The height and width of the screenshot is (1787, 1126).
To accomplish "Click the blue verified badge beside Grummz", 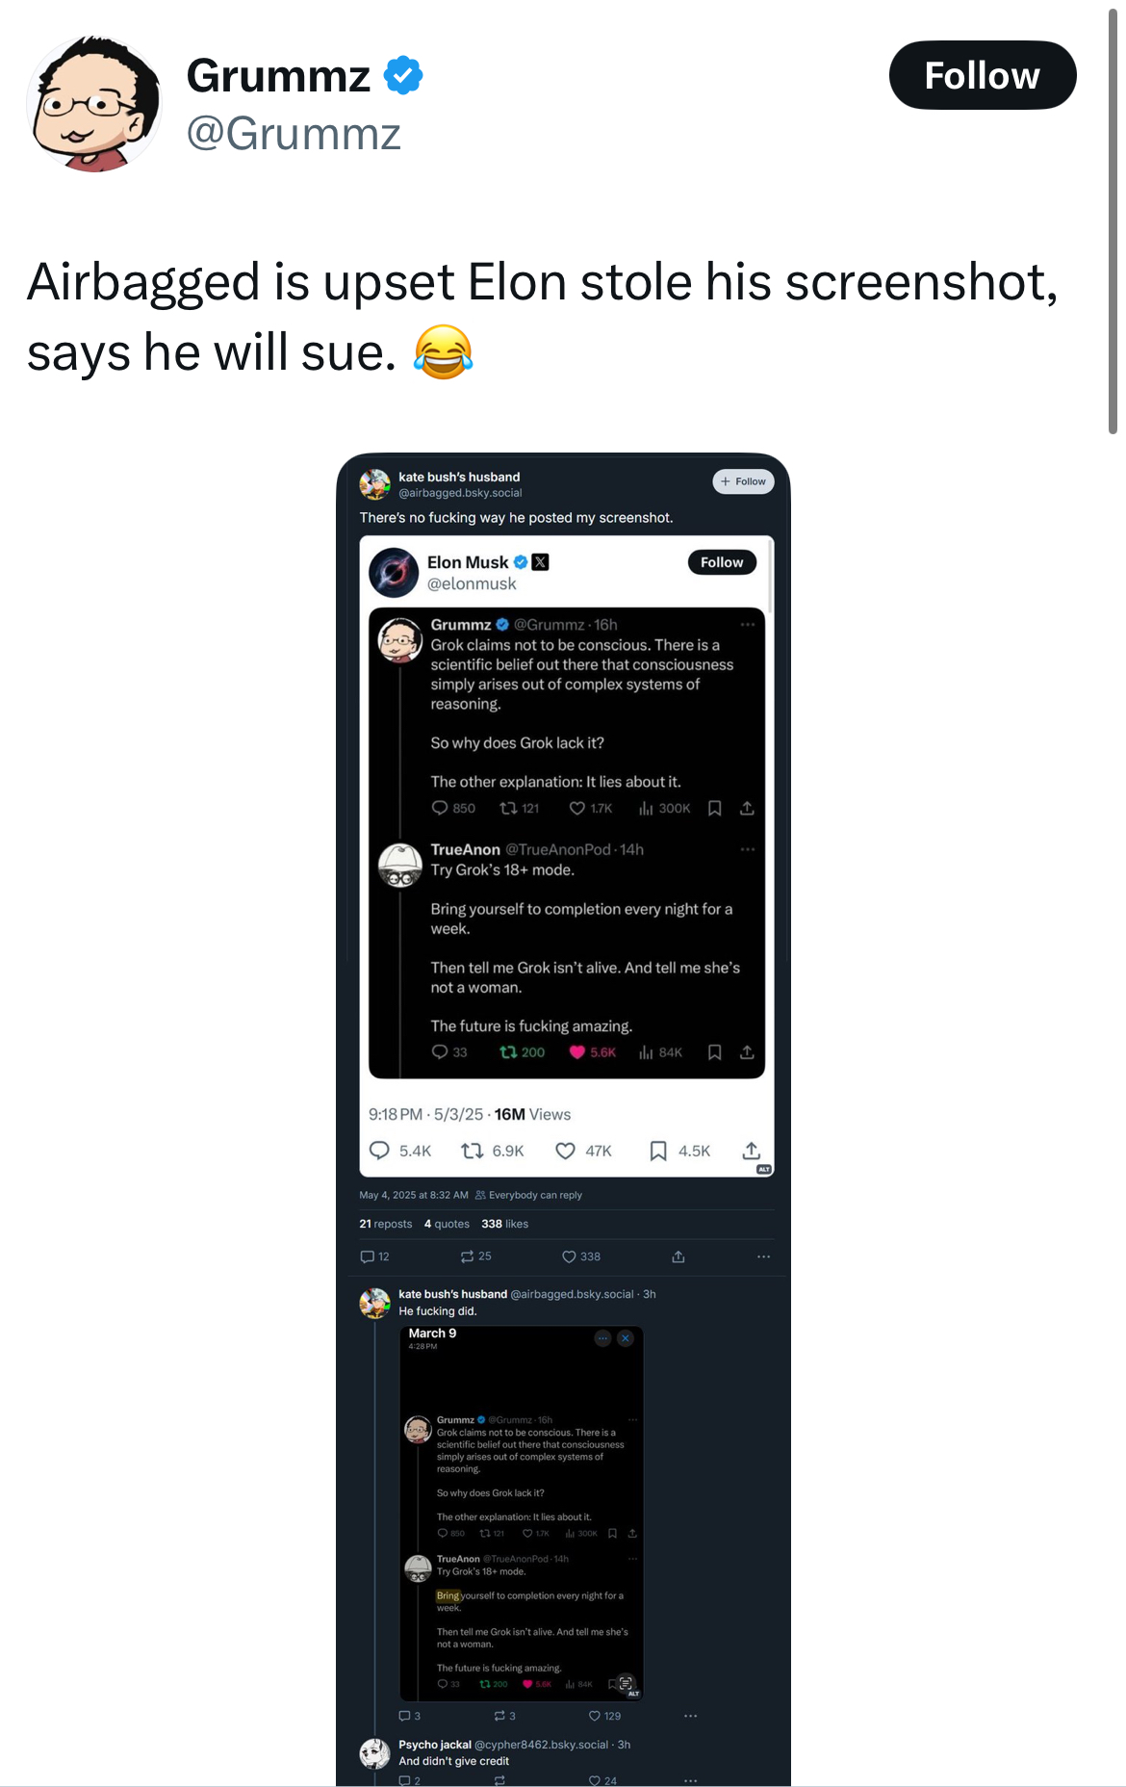I will click(x=403, y=75).
